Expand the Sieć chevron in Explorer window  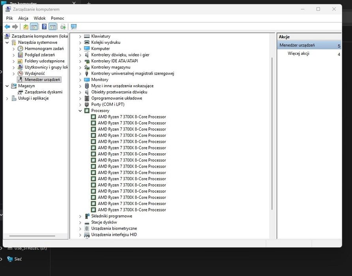point(1,259)
